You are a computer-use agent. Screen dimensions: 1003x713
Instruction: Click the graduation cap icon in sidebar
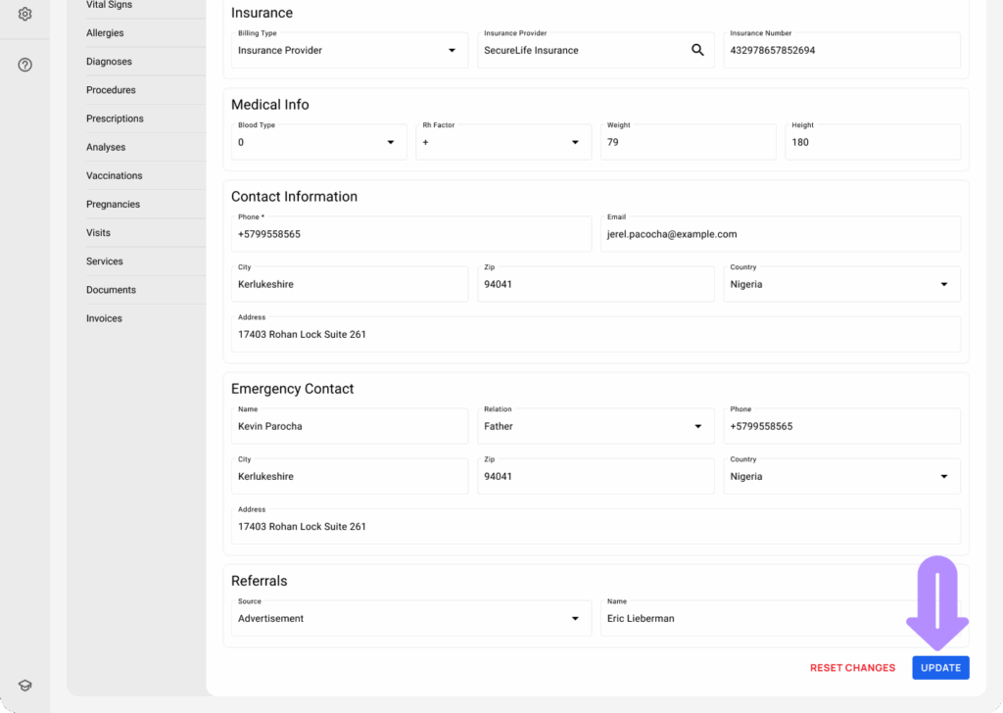point(25,686)
